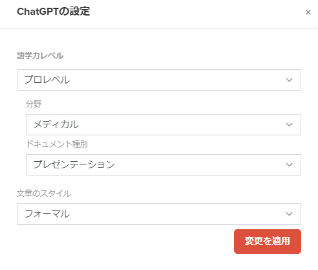Click the プレゼンテーション selected value
This screenshot has width=318, height=270.
click(x=74, y=164)
